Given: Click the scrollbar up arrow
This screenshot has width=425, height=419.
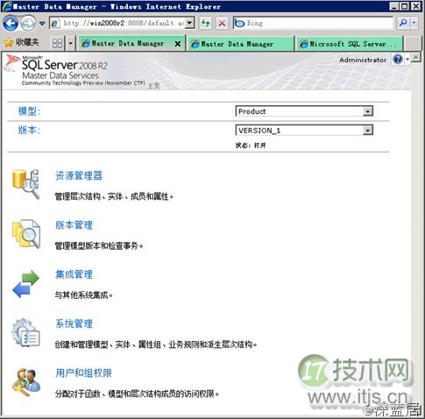Looking at the screenshot, I should point(416,58).
